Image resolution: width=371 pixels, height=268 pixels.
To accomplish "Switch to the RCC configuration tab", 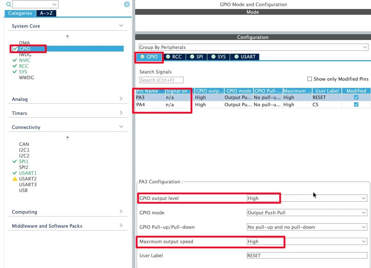I will (174, 57).
